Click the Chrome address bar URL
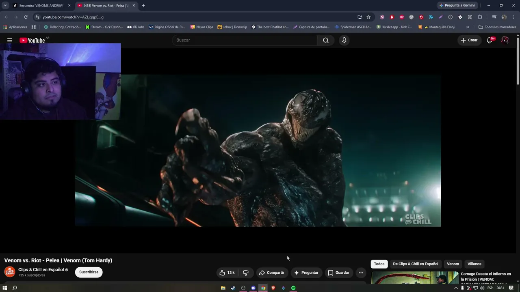 point(73,17)
